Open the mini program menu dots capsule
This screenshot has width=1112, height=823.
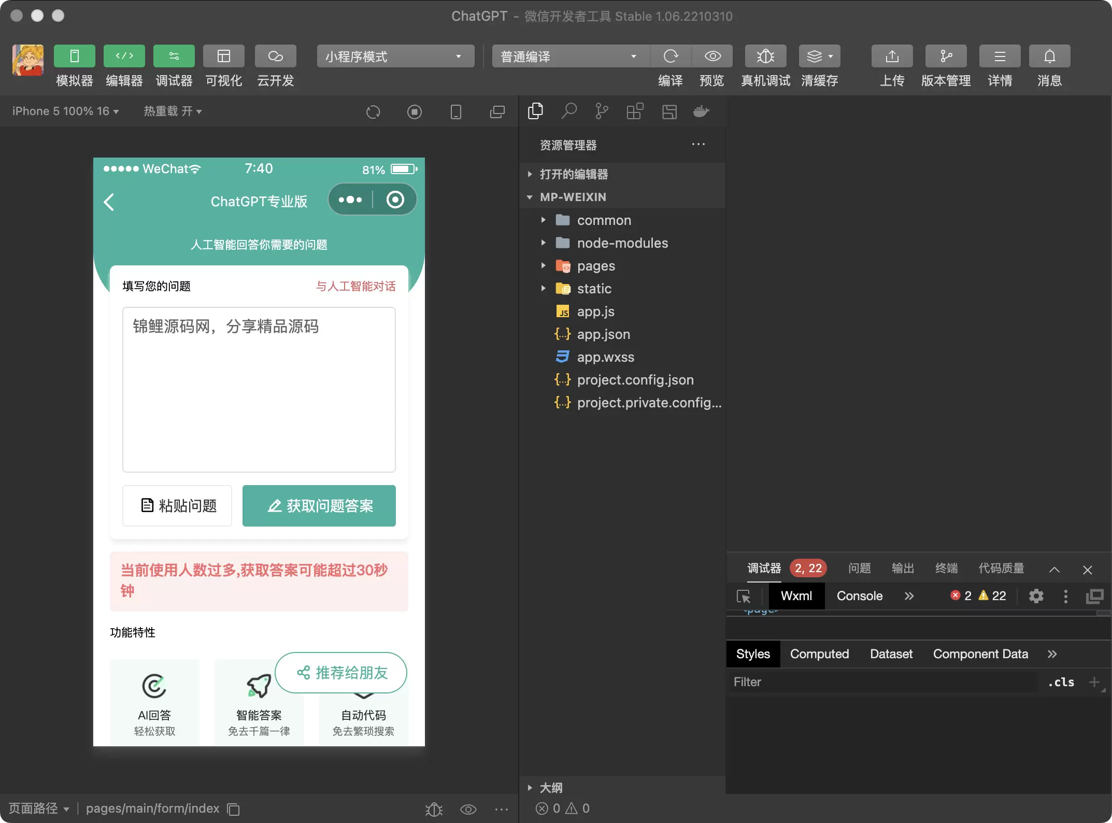pyautogui.click(x=350, y=200)
